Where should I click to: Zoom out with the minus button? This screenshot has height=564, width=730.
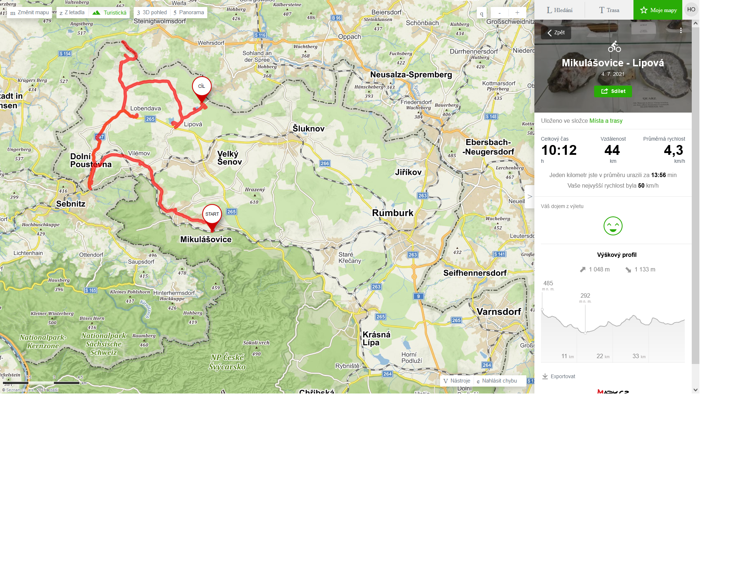click(x=499, y=13)
